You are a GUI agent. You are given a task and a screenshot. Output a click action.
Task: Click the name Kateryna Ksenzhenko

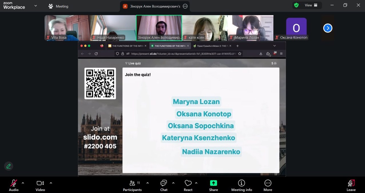(199, 138)
